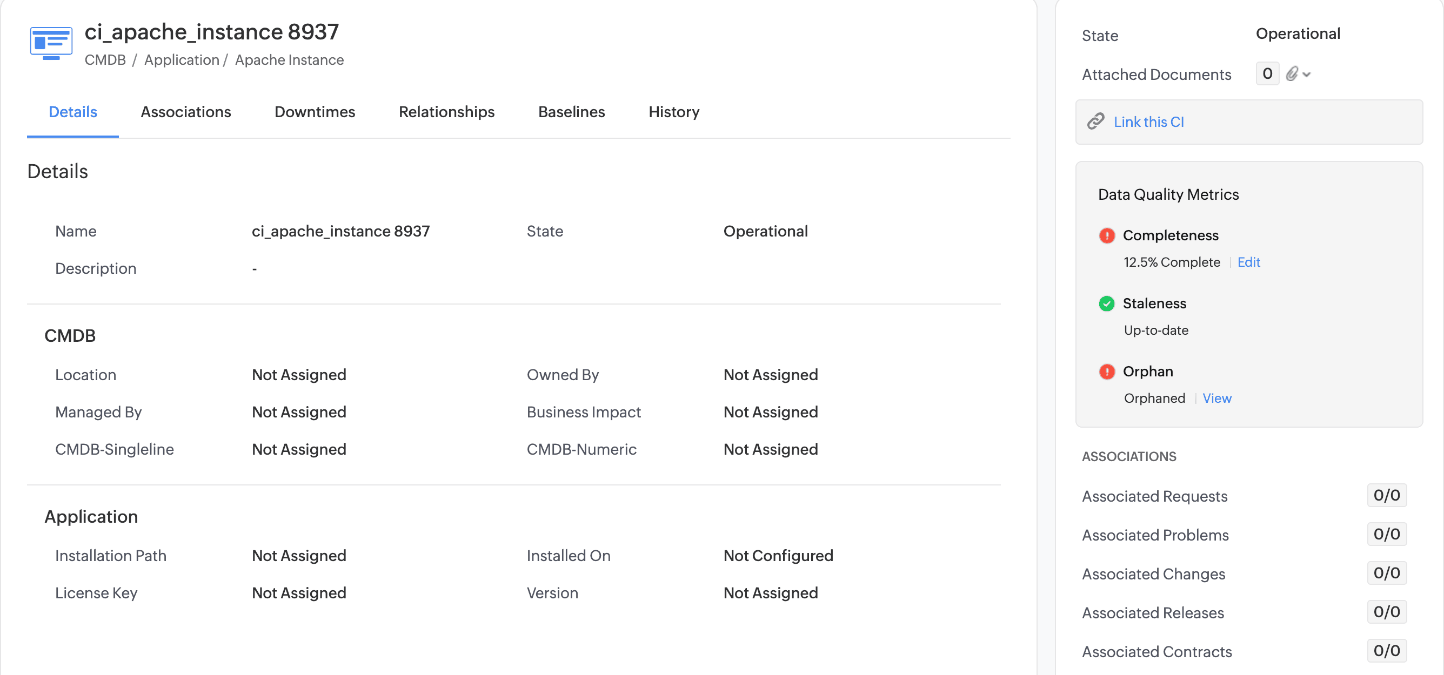Show the Baselines tab
Viewport: 1444px width, 675px height.
click(x=571, y=112)
